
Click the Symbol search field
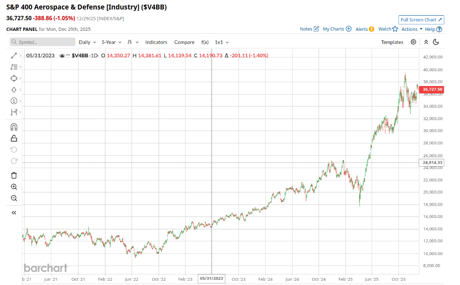coord(43,42)
